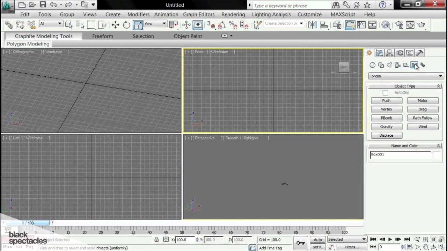447x251 pixels.
Task: Toggle Window/Crossing selection mode
Action: point(102,25)
